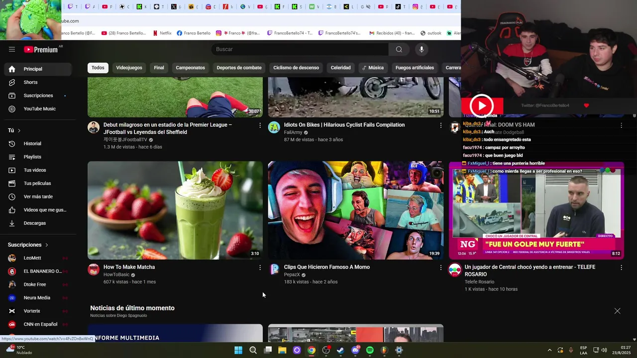Open Neura Media subscription channel
Viewport: 637px width, 358px height.
pyautogui.click(x=38, y=298)
